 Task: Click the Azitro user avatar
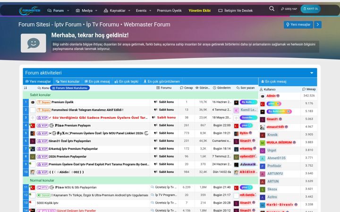point(263,197)
